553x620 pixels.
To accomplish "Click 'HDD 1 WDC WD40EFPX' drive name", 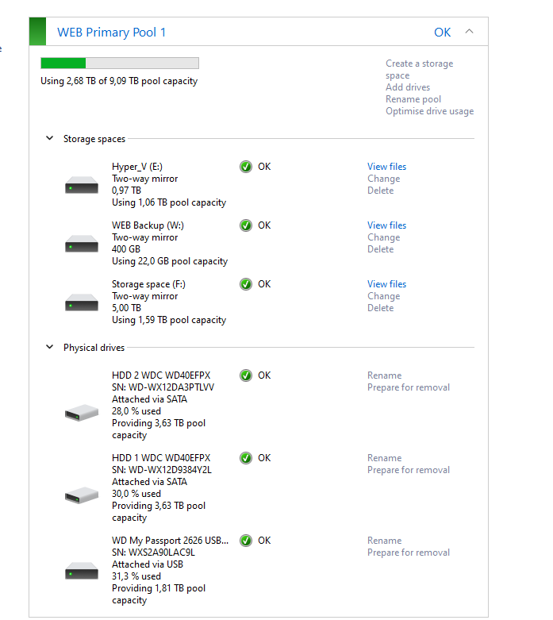I will coord(161,458).
